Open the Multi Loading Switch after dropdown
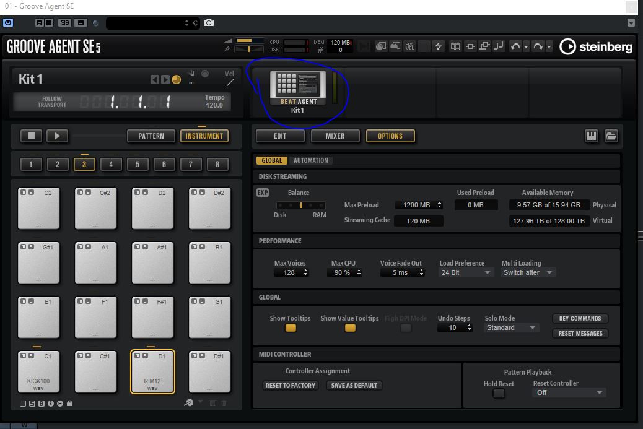This screenshot has height=429, width=643. (528, 272)
